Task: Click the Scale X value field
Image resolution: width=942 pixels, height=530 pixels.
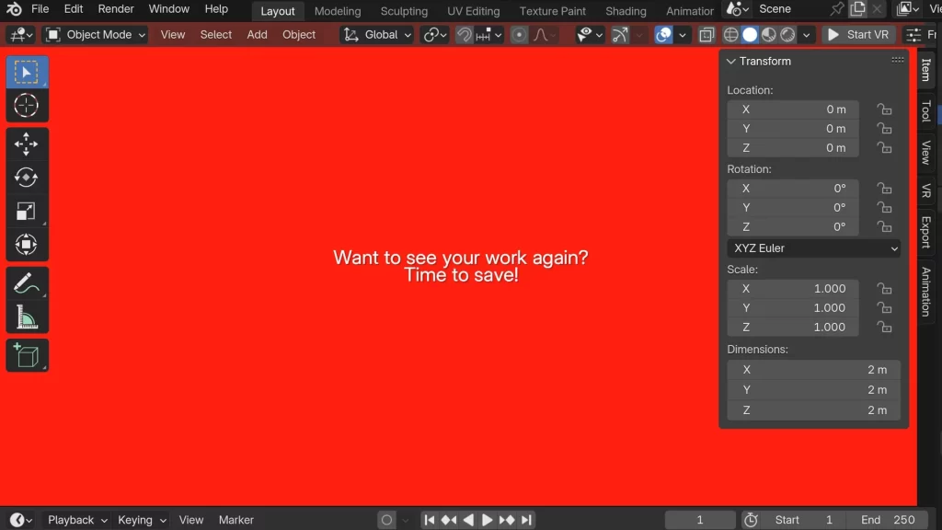Action: click(792, 289)
